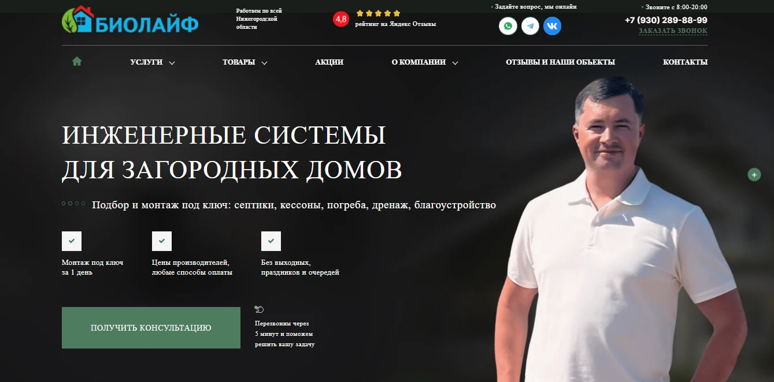774x382 pixels.
Task: Click the green plus floating icon
Action: point(754,175)
